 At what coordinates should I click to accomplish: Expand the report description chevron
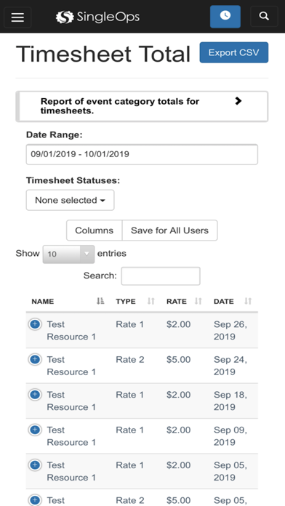[238, 101]
